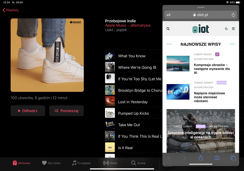Viewport: 244px width, 171px height.
Task: Open search on the oiot website
Action: pos(168,29)
